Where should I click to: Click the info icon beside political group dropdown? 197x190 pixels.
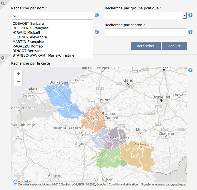[190, 15]
